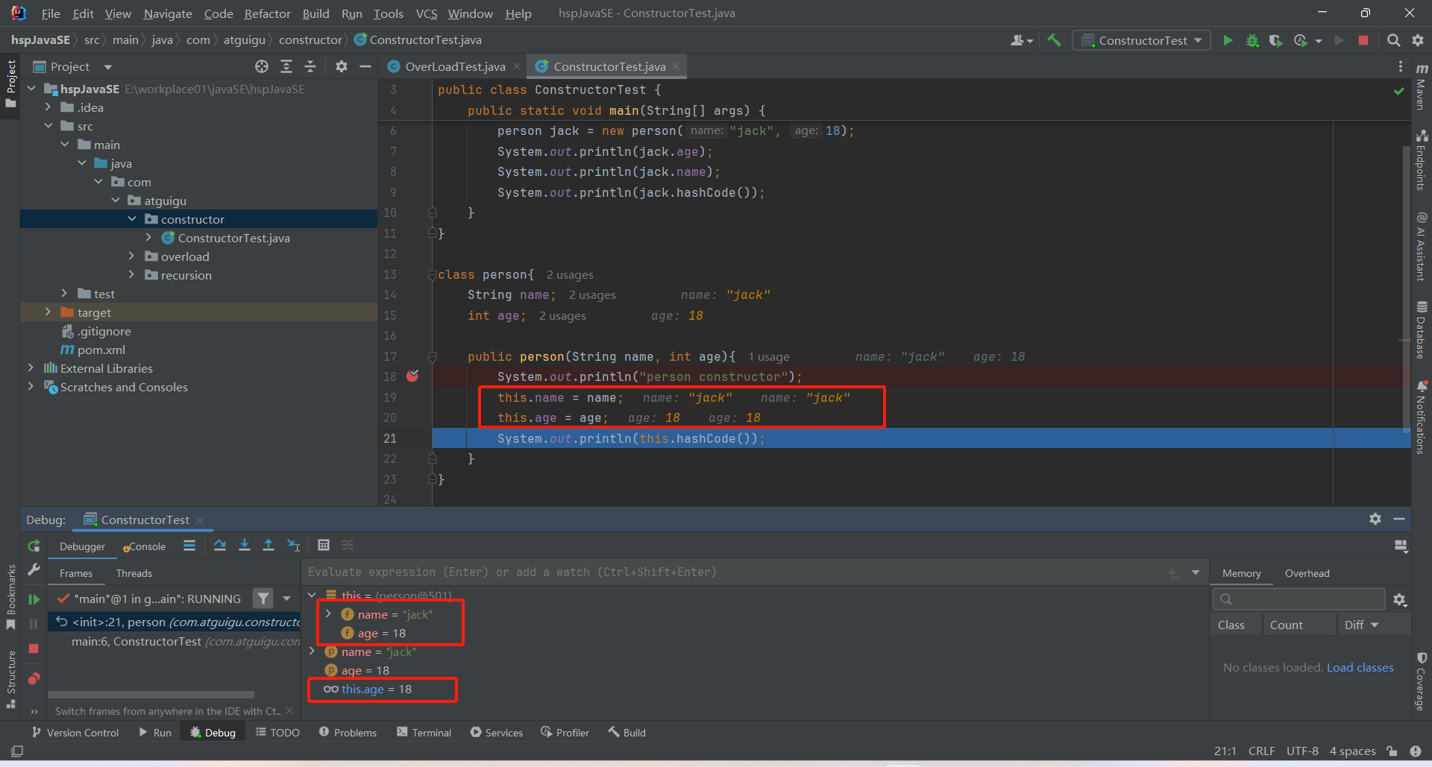Toggle the breakpoint on line 18
1432x767 pixels.
coord(412,376)
